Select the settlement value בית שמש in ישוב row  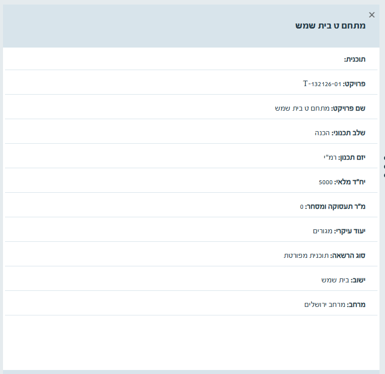point(334,280)
